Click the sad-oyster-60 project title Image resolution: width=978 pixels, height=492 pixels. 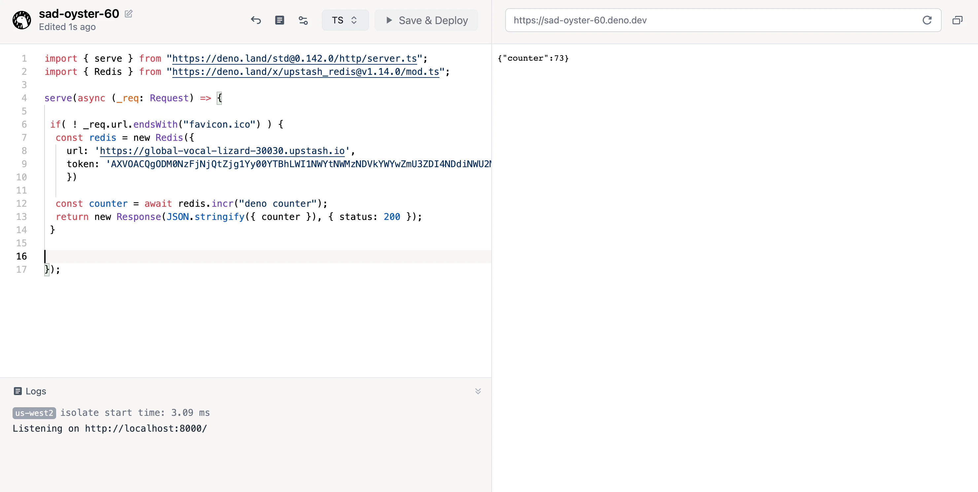(79, 14)
